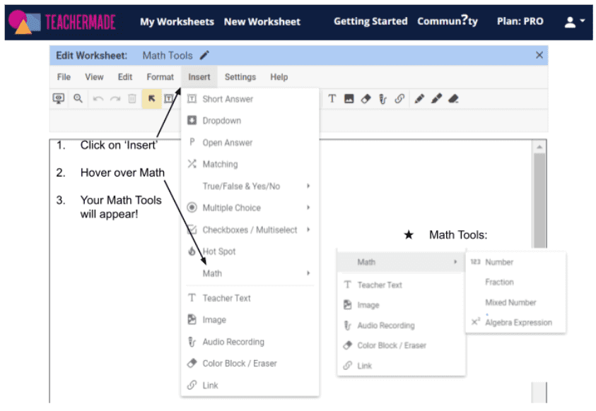The width and height of the screenshot is (596, 411).
Task: Open the View menu
Action: pos(94,77)
